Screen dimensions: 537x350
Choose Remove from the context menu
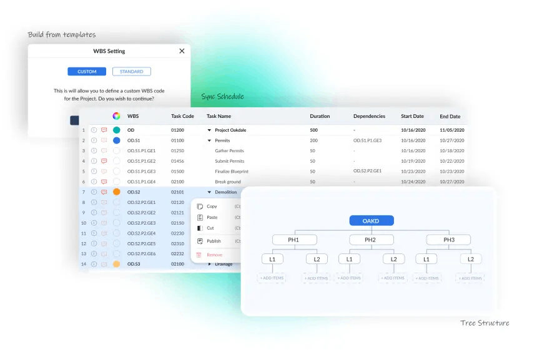214,255
